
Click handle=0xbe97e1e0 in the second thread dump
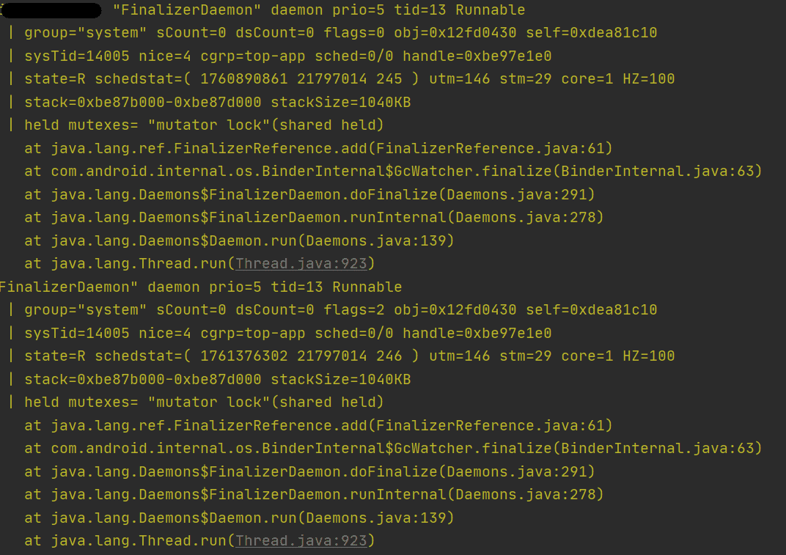[477, 334]
